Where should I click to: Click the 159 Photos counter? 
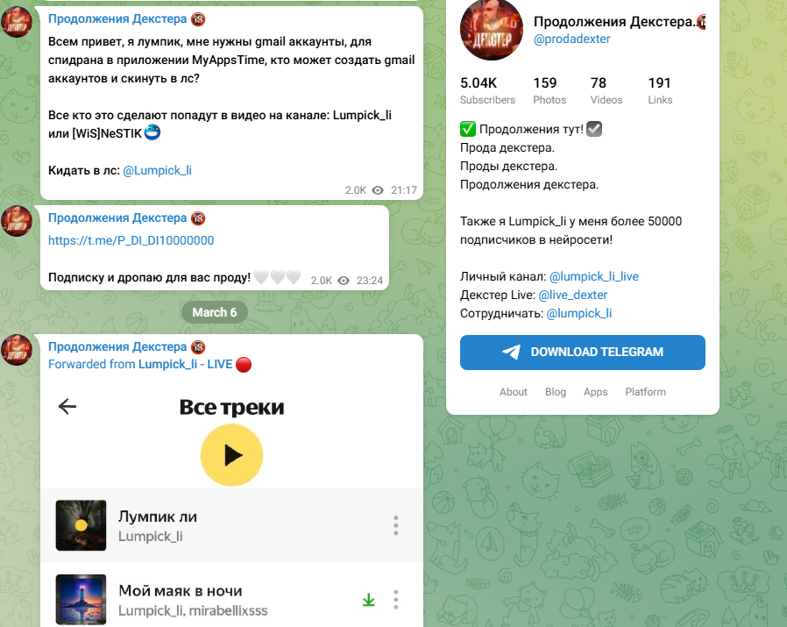point(549,90)
